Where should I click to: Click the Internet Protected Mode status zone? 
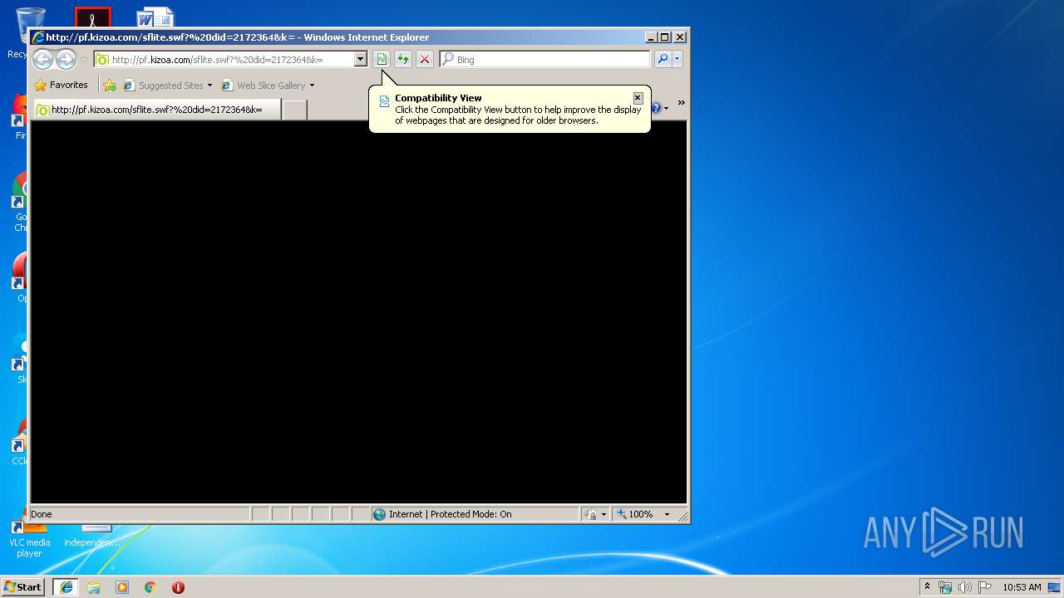pyautogui.click(x=475, y=514)
